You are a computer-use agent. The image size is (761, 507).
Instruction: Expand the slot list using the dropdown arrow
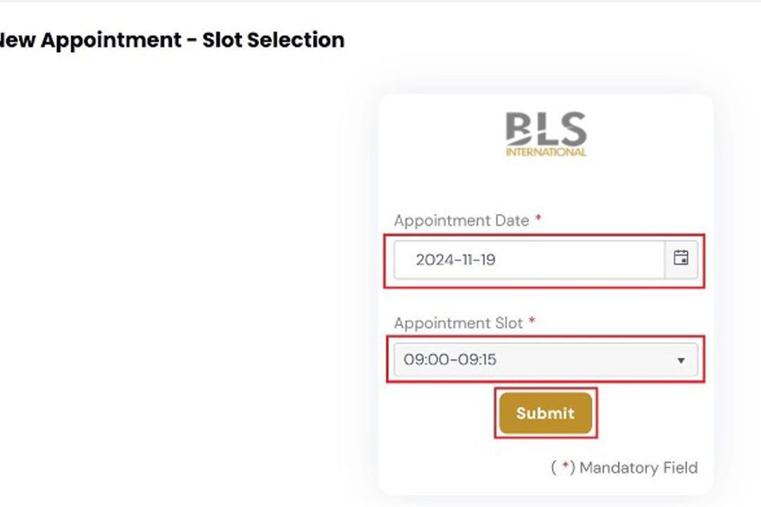coord(681,361)
